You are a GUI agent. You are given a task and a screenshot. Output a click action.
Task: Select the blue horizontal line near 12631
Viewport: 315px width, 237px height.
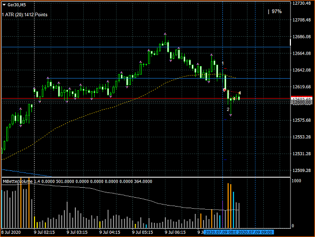[x=168, y=78]
